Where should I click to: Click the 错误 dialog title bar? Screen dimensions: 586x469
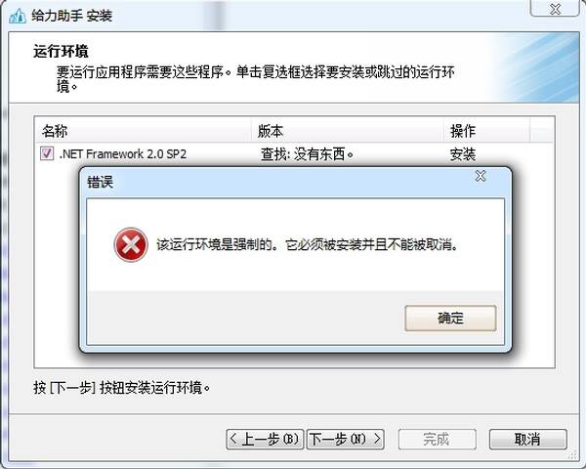(276, 183)
